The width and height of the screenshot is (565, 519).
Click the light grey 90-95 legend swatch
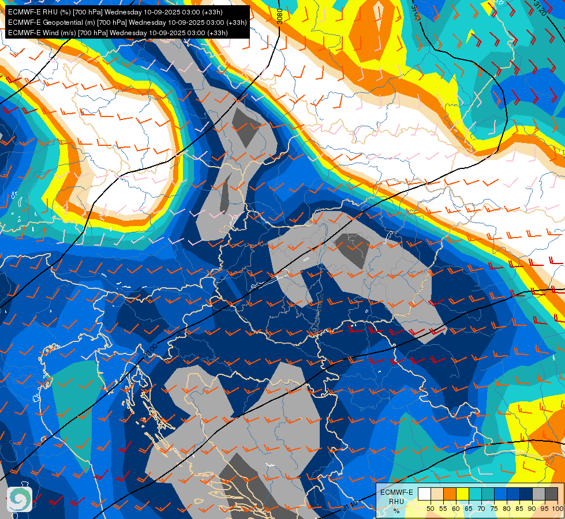point(538,494)
